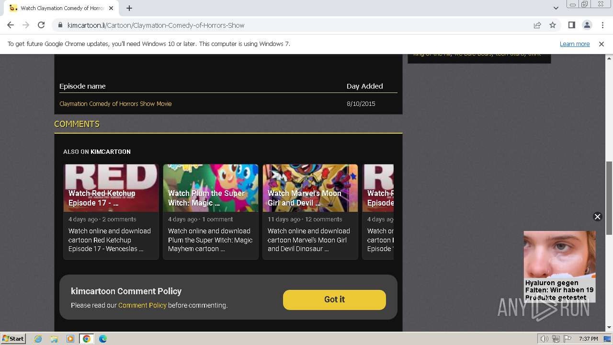Click '4 days ago · 2 comments' text
613x345 pixels.
[x=102, y=219]
